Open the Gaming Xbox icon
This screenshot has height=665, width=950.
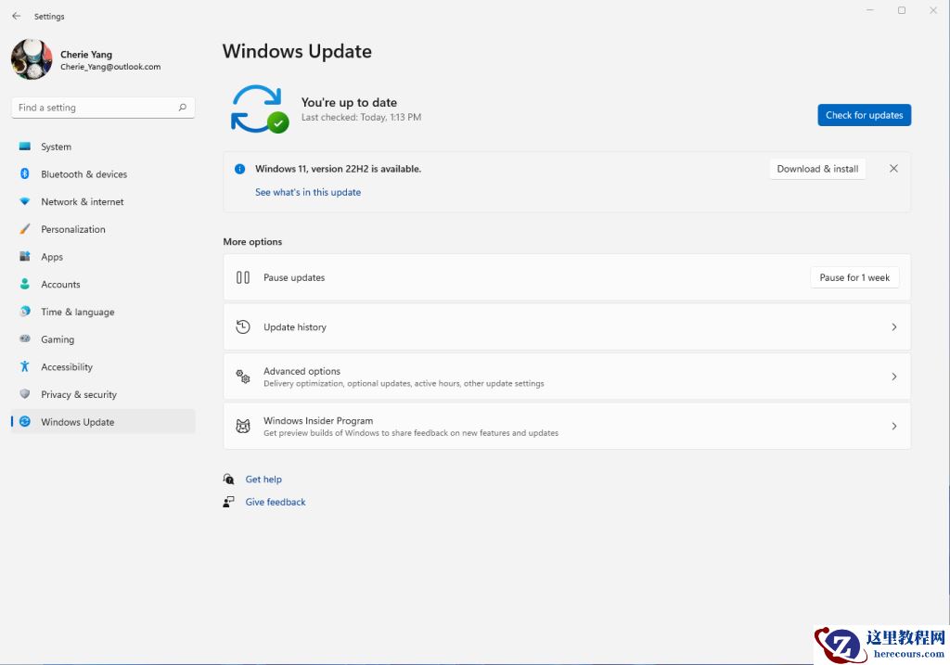tap(25, 339)
